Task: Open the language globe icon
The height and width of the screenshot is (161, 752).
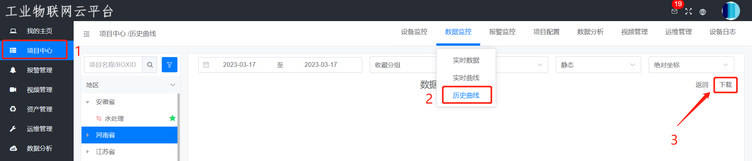Action: coord(703,12)
